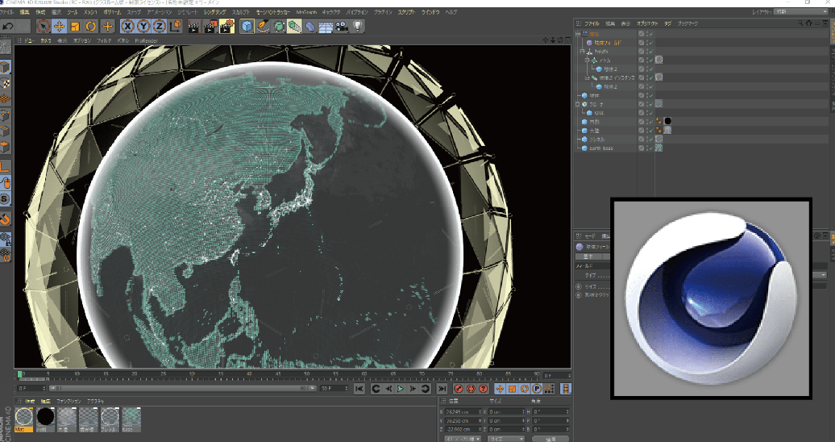Toggle enable checkmark for アトム object
The width and height of the screenshot is (835, 442).
(650, 60)
